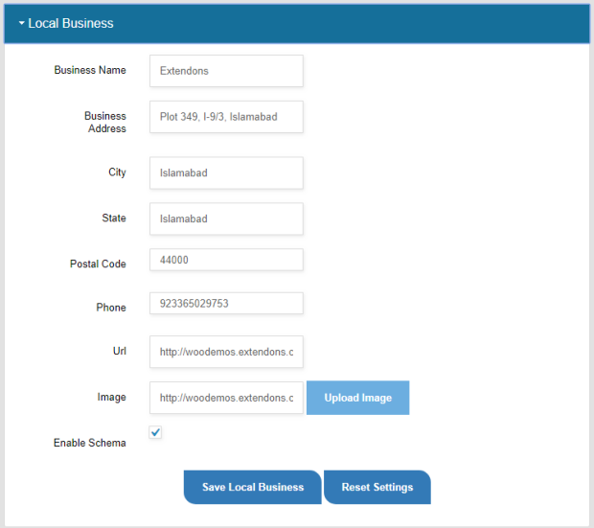Click the Reset Settings button

click(x=377, y=487)
